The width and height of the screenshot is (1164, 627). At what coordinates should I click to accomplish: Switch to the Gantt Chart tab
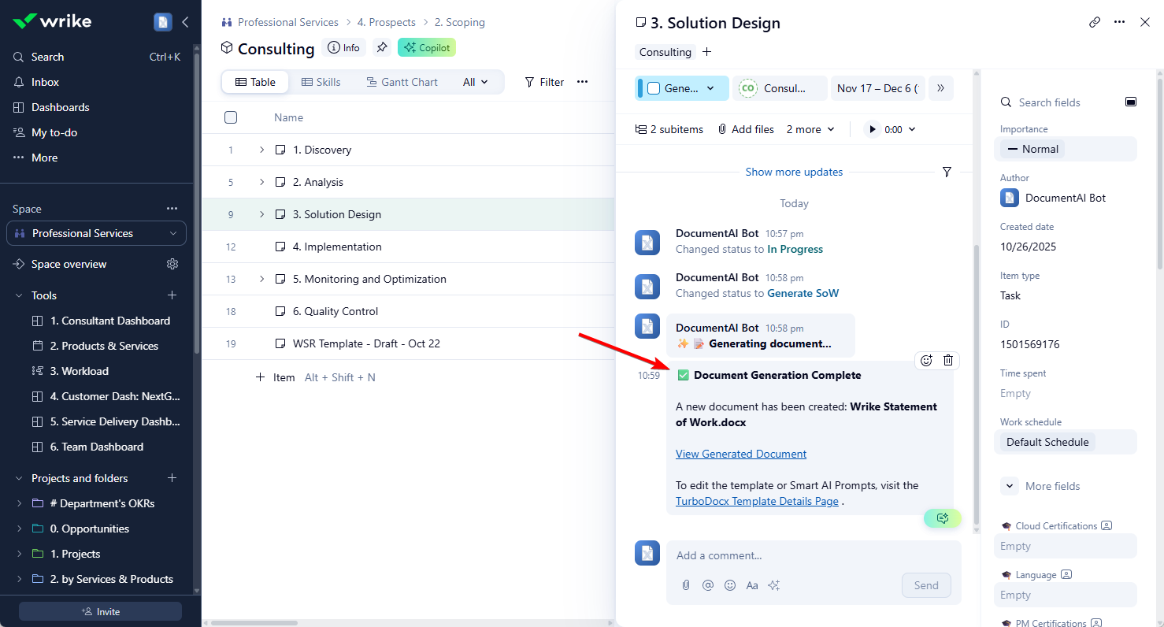[400, 82]
